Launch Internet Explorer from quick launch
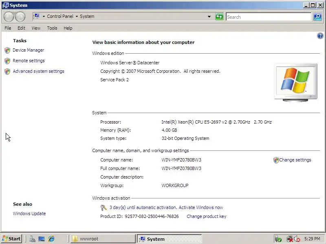 [51, 239]
